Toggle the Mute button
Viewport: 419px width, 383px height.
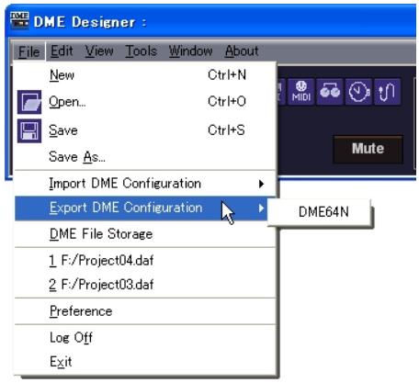(x=368, y=149)
